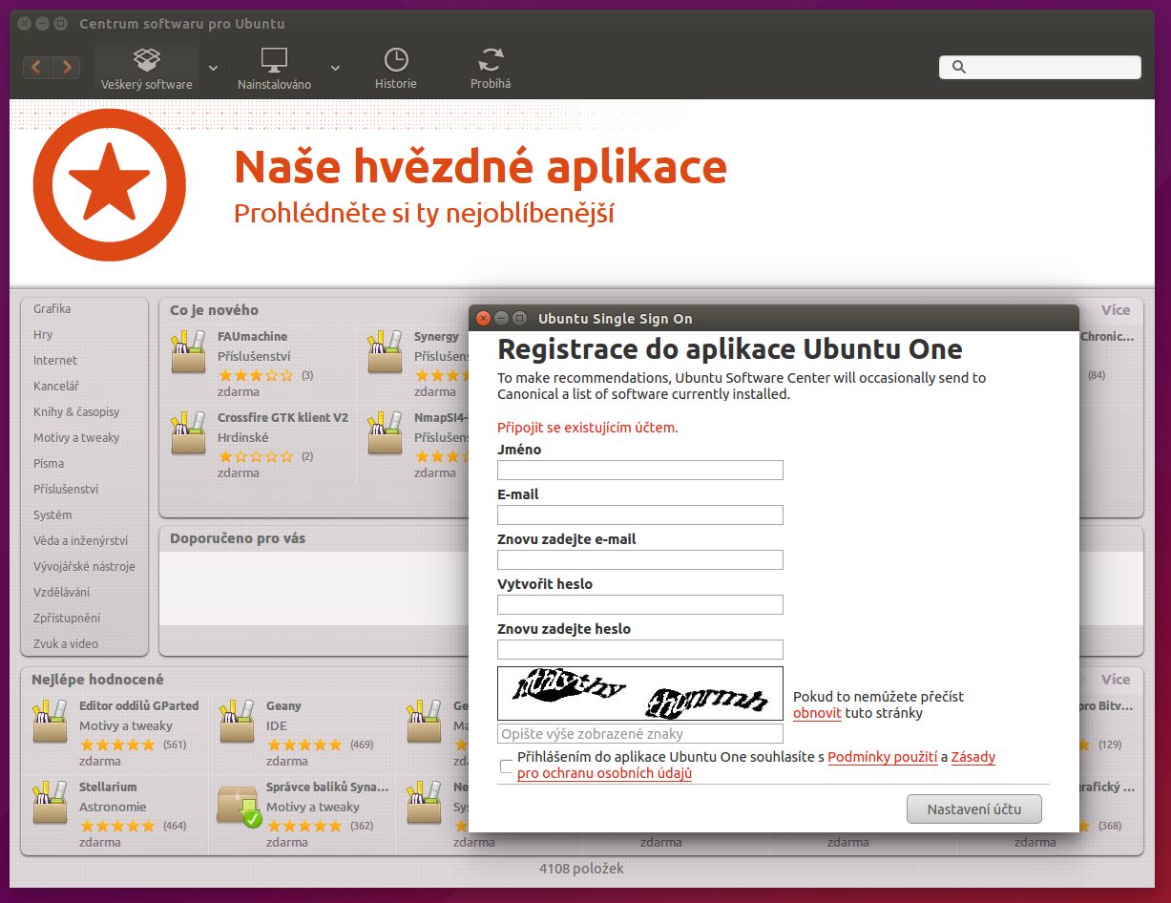This screenshot has width=1171, height=903.
Task: Close the Ubuntu Single Sign On dialog
Action: coord(484,318)
